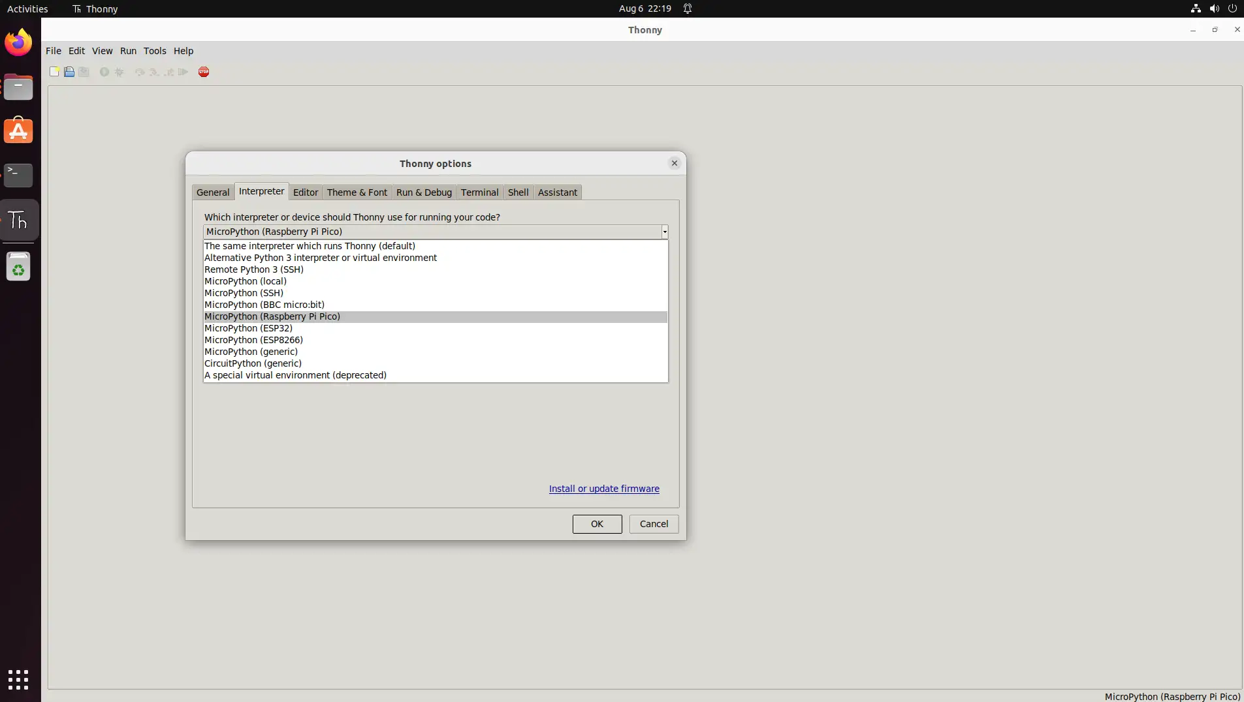Image resolution: width=1244 pixels, height=702 pixels.
Task: Click the Resume debugging icon
Action: point(183,72)
